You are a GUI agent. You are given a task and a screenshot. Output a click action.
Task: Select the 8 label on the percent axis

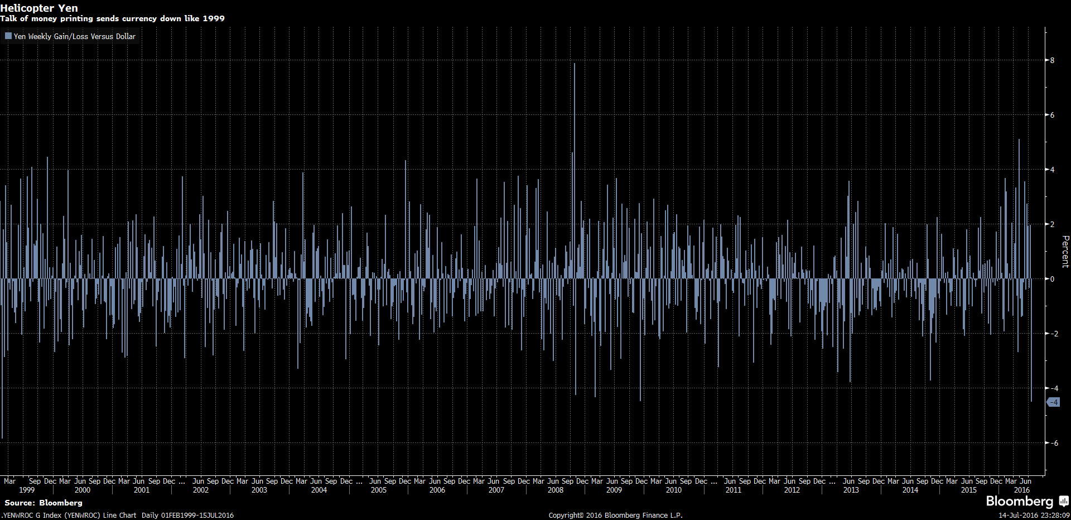click(1052, 60)
